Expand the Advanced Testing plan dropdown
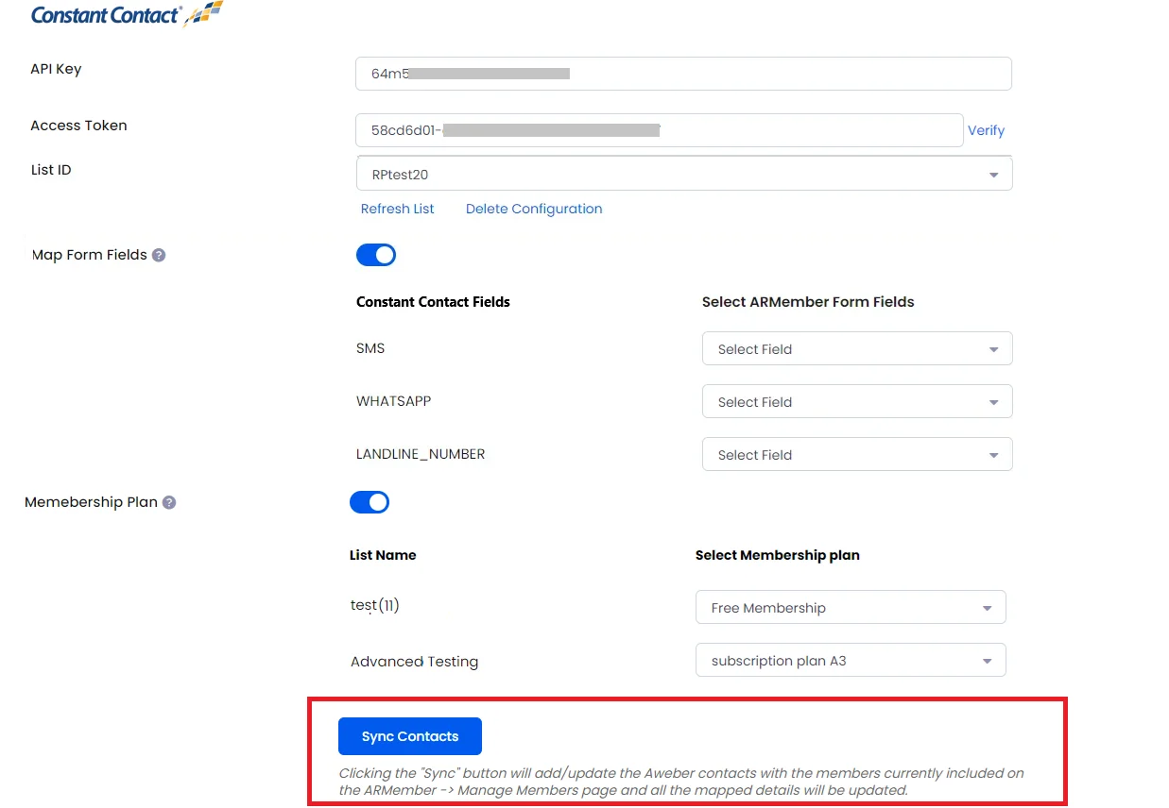The image size is (1169, 808). tap(851, 661)
